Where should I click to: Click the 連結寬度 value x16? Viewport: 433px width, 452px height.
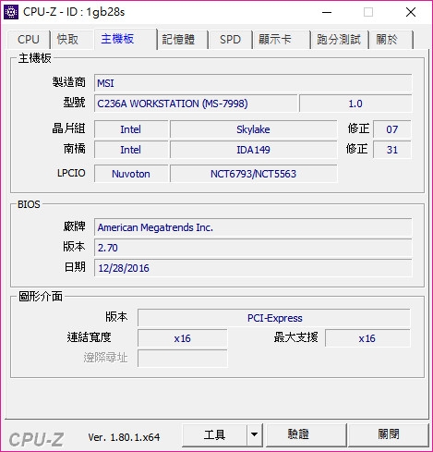pyautogui.click(x=183, y=338)
